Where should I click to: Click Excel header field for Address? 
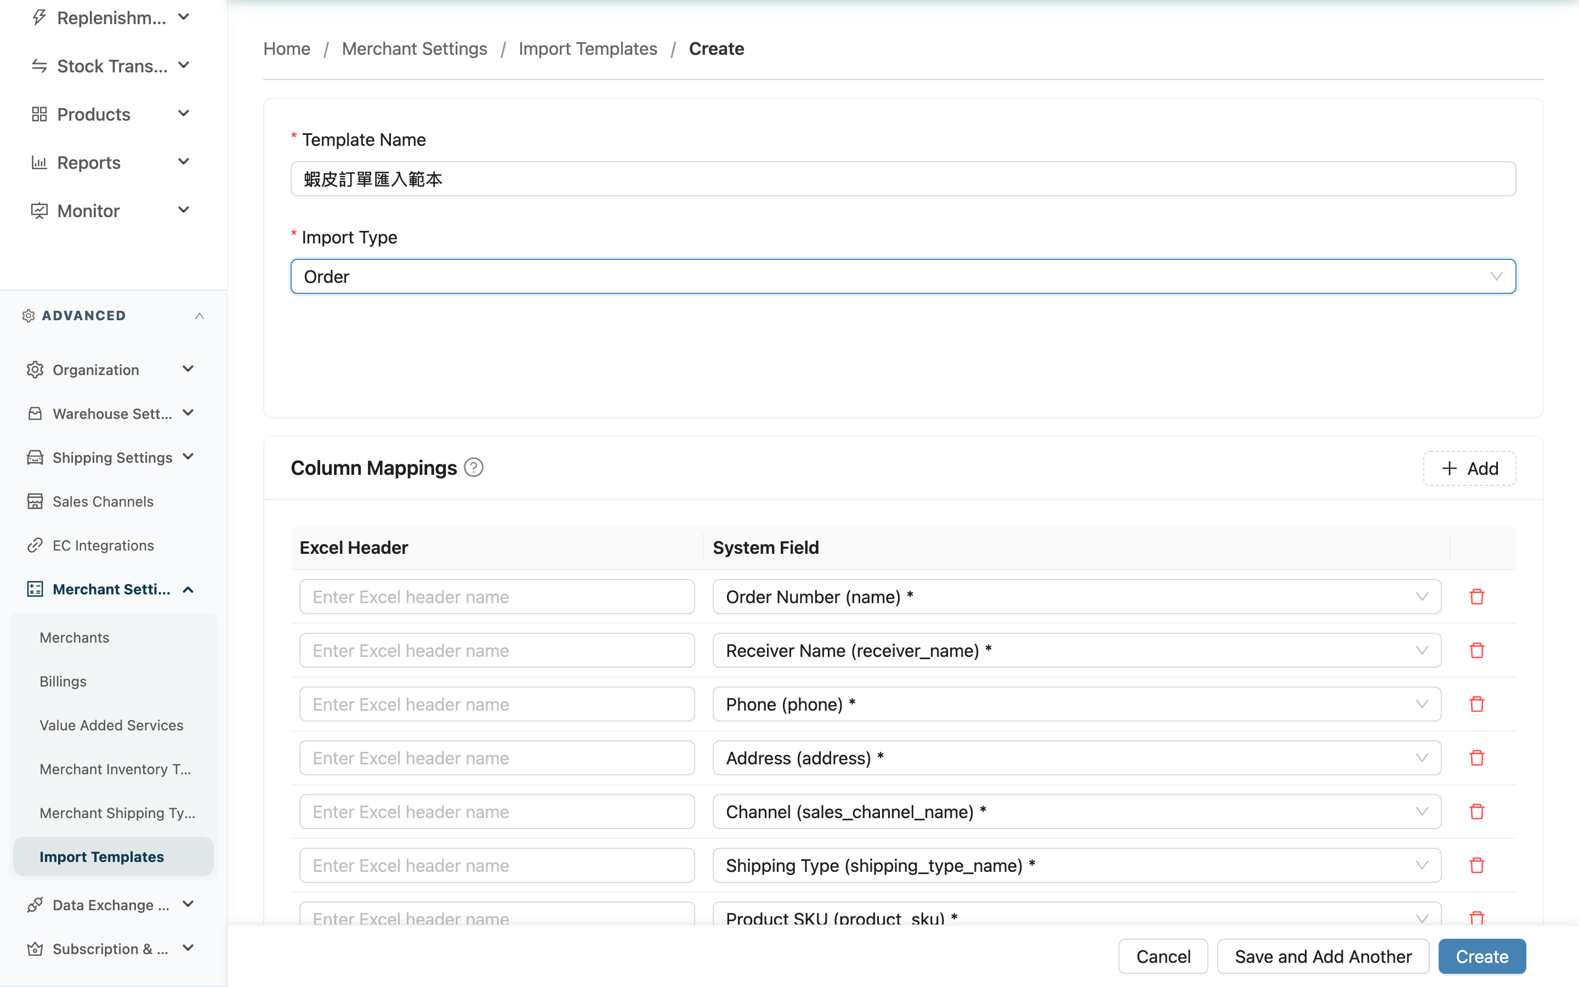pyautogui.click(x=497, y=758)
